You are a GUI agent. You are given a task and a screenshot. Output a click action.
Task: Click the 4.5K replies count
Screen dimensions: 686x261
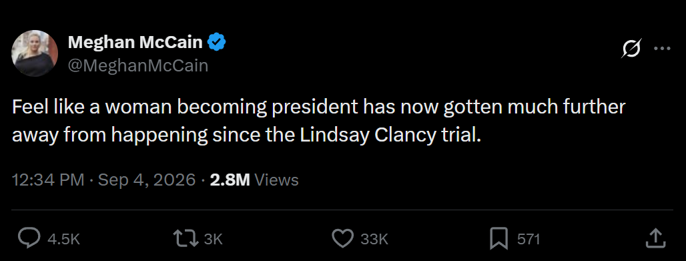tap(64, 239)
